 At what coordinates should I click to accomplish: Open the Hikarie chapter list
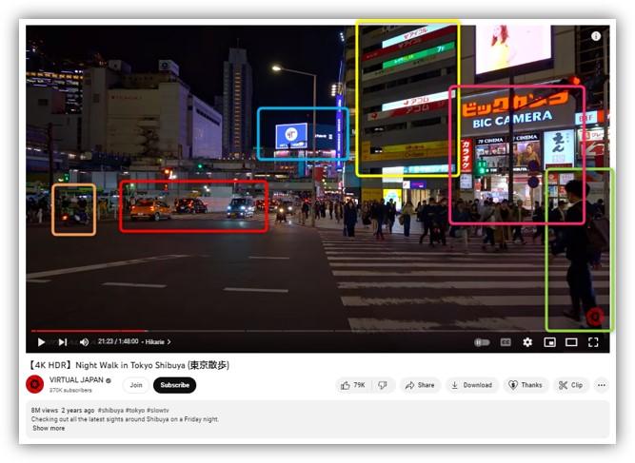pyautogui.click(x=158, y=342)
